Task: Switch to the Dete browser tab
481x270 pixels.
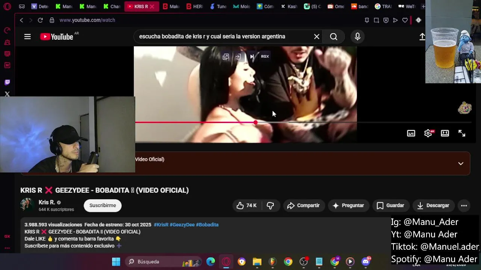Action: click(40, 6)
